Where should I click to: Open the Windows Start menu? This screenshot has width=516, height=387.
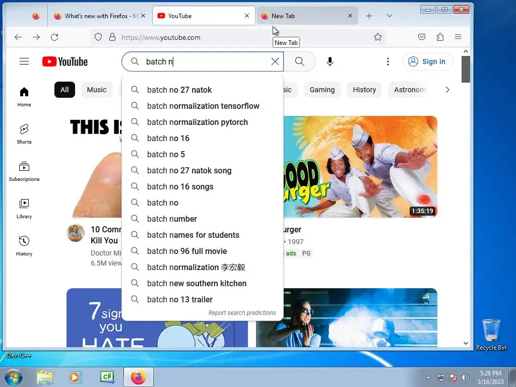[13, 377]
